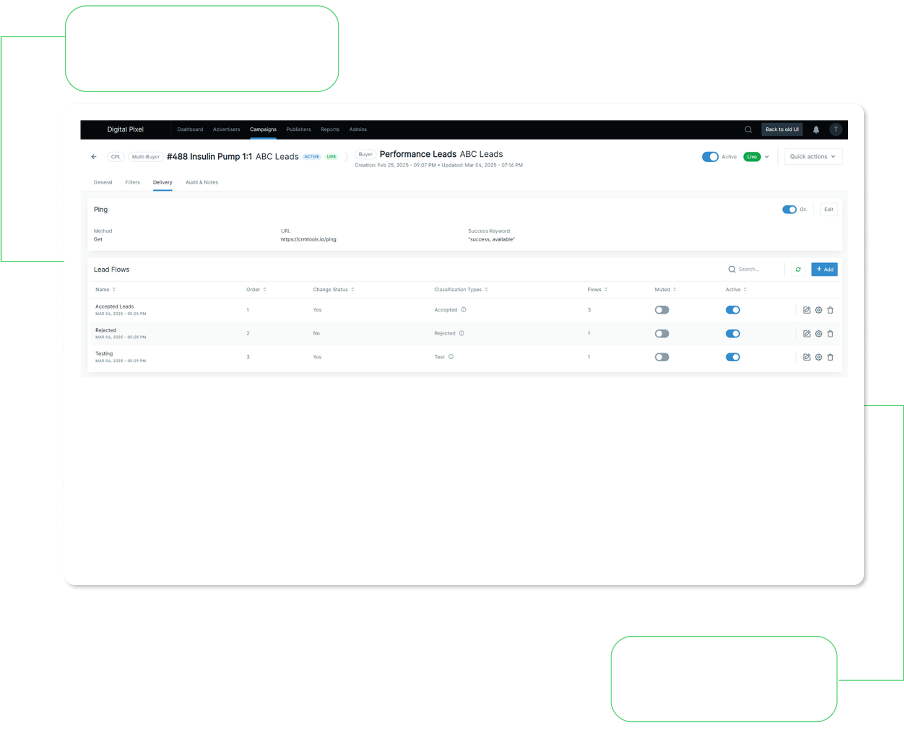The height and width of the screenshot is (731, 904).
Task: Open the Publishers menu
Action: pyautogui.click(x=299, y=130)
